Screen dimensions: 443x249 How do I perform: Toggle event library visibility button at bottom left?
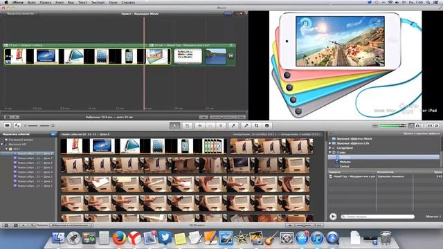coord(6,225)
